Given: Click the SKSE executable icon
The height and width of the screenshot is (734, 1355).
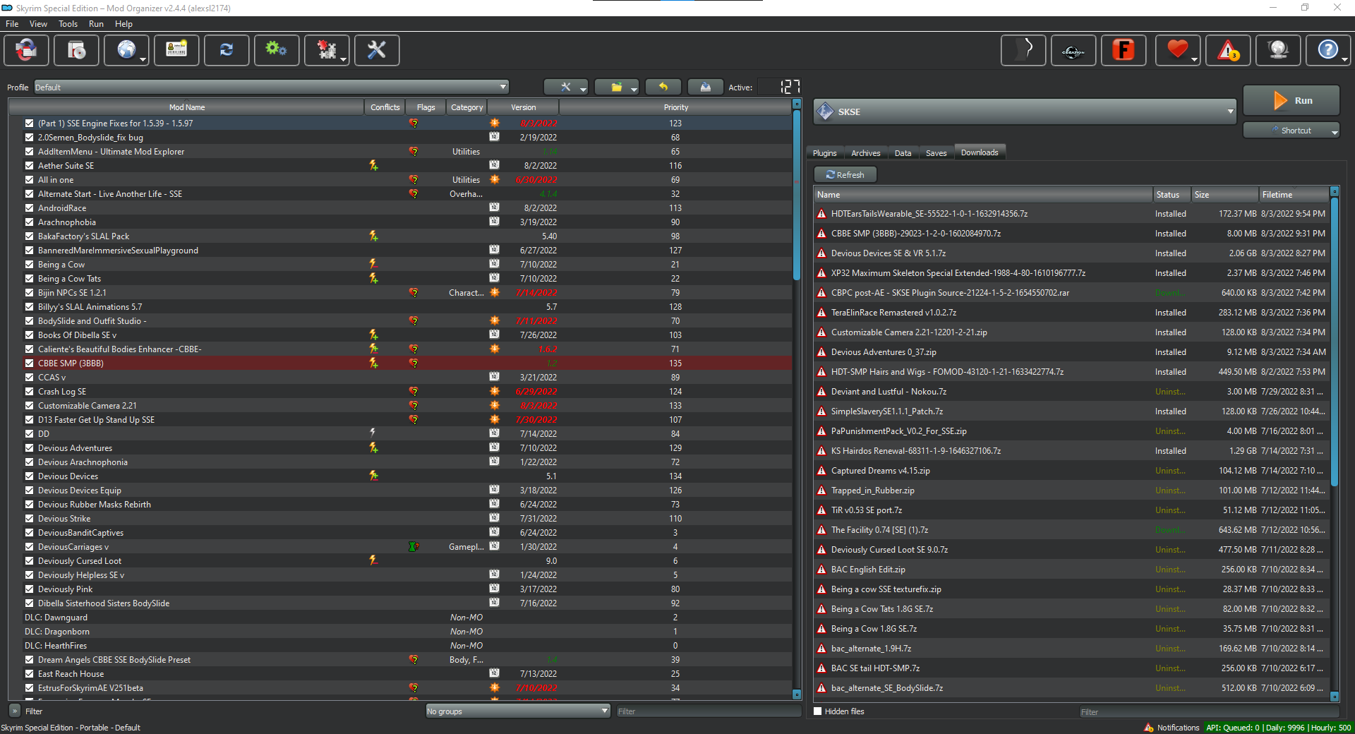Looking at the screenshot, I should coord(826,112).
